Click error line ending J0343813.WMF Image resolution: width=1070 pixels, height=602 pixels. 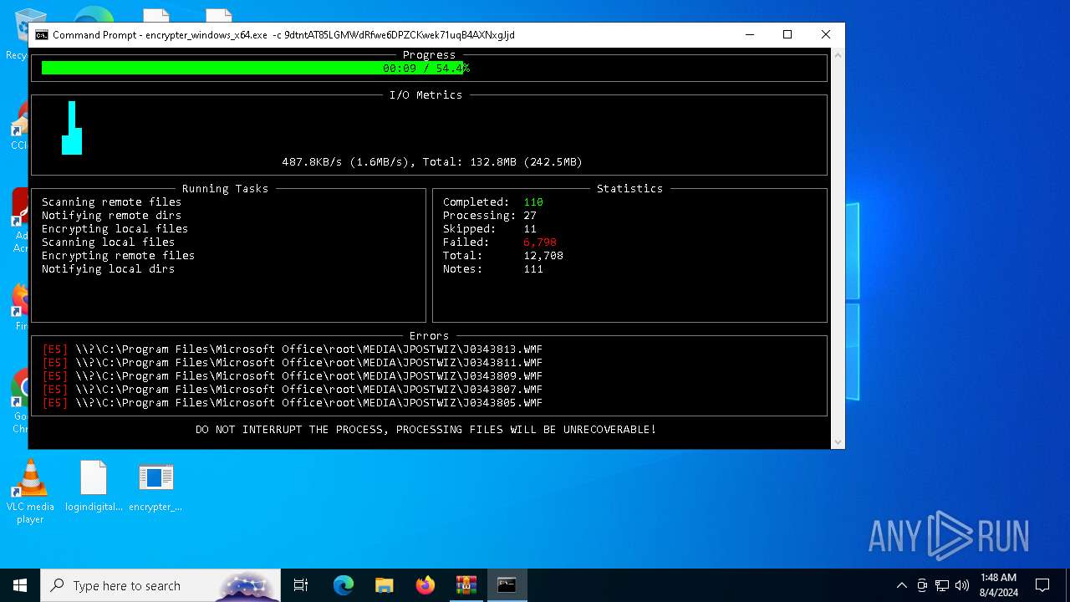coord(292,349)
